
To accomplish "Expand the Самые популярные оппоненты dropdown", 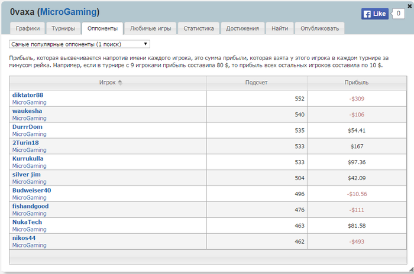I will (x=79, y=44).
